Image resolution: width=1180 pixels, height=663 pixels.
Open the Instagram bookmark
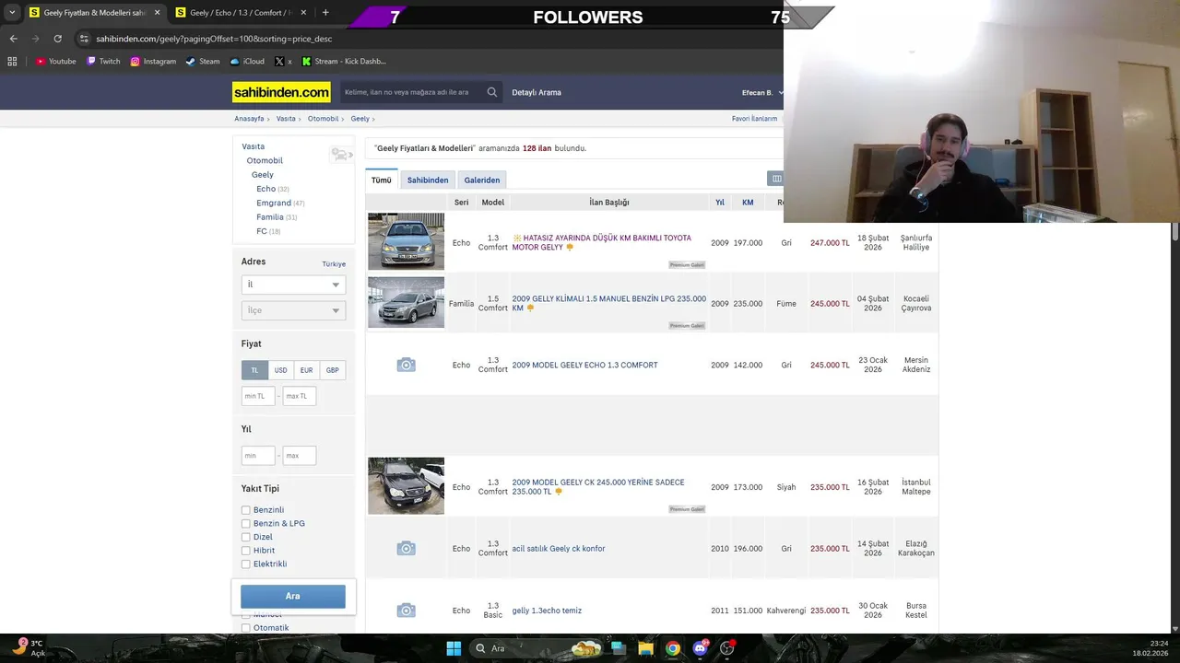pyautogui.click(x=153, y=62)
